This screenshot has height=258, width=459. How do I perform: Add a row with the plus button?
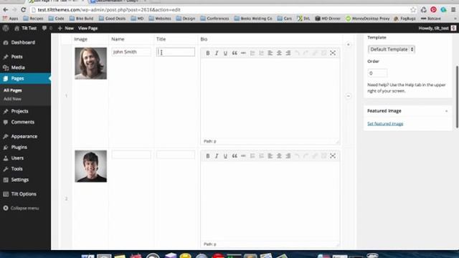pyautogui.click(x=348, y=44)
